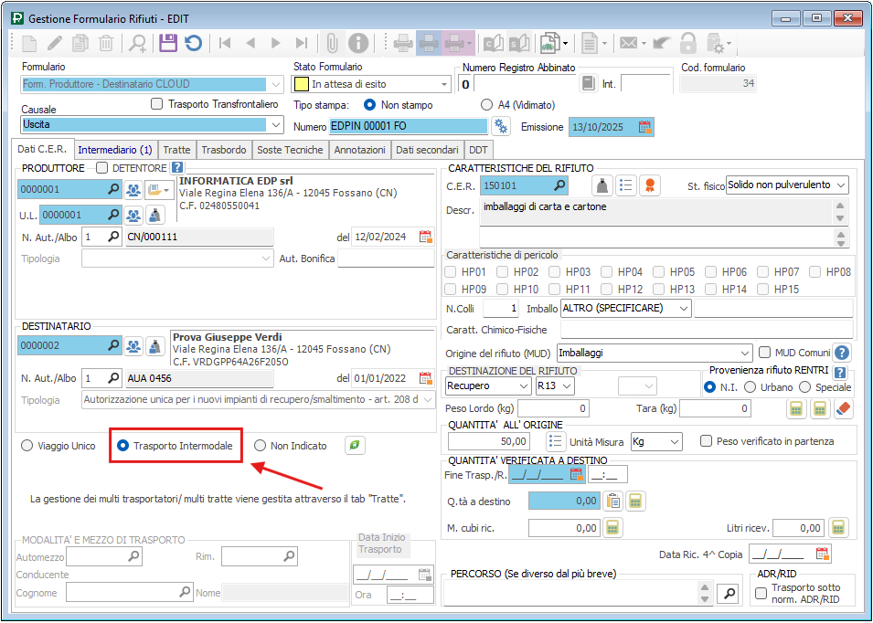Screen dimensions: 873x623
Task: Click the blue Refresh arrow icon
Action: click(x=193, y=43)
